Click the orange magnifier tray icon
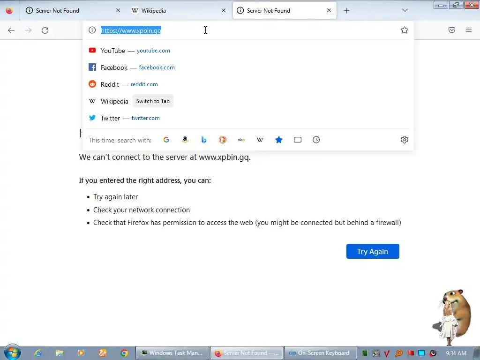Image resolution: width=480 pixels, height=360 pixels. pos(399,353)
